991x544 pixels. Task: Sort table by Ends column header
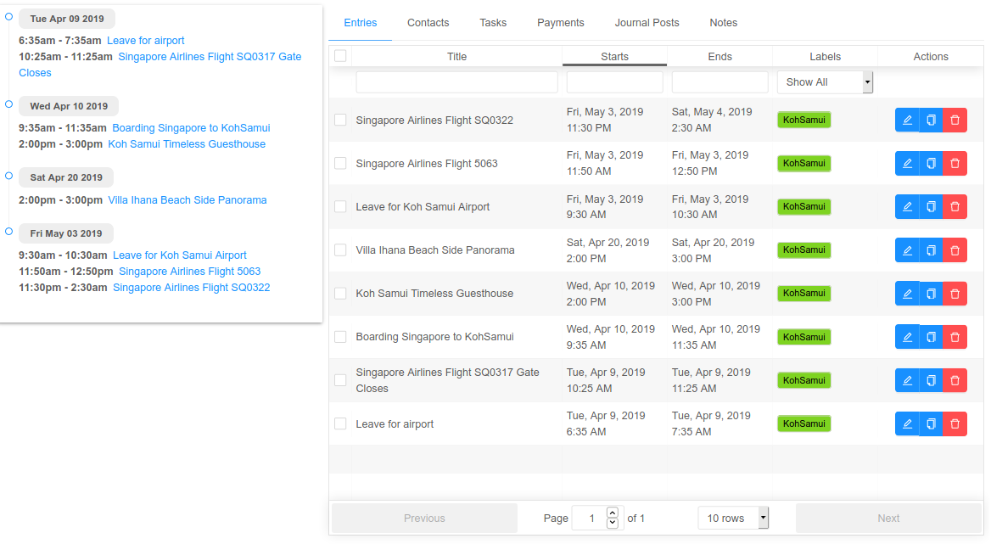(x=719, y=56)
